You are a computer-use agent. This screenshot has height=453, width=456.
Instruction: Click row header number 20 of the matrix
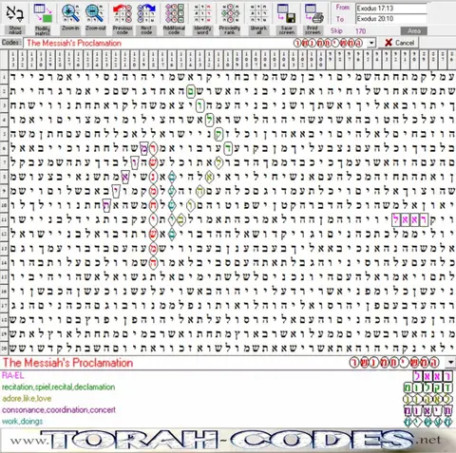(4, 349)
